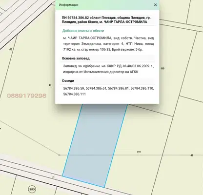Click the neighbour ID 56784.386.59

[x=74, y=88]
